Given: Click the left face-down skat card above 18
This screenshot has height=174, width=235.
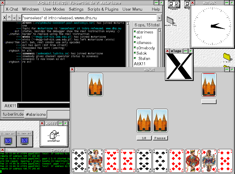Looking at the screenshot, I should pyautogui.click(x=144, y=121).
